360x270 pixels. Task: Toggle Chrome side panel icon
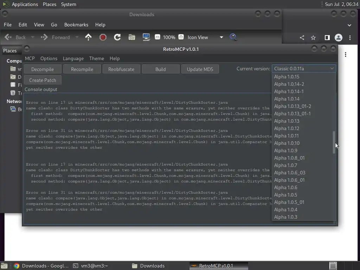pos(327,38)
